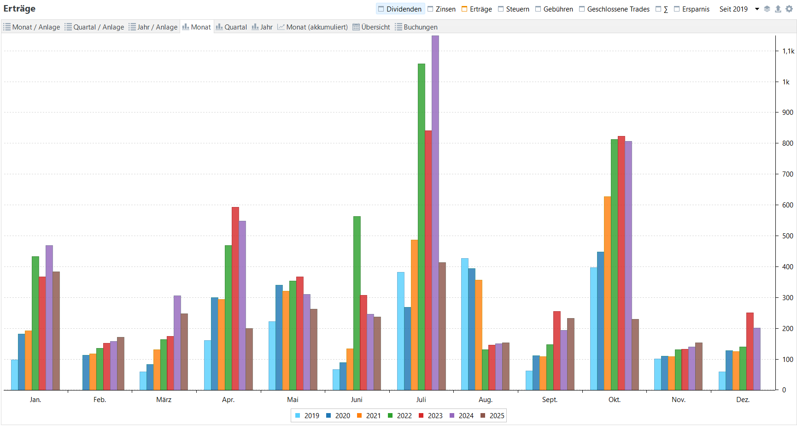Enable the Steuern checkbox
This screenshot has width=797, height=426.
coord(501,9)
